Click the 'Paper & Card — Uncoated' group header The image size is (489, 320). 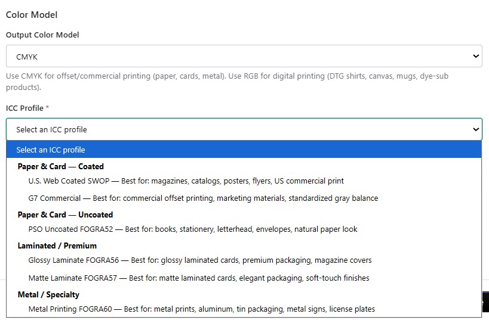(x=65, y=215)
